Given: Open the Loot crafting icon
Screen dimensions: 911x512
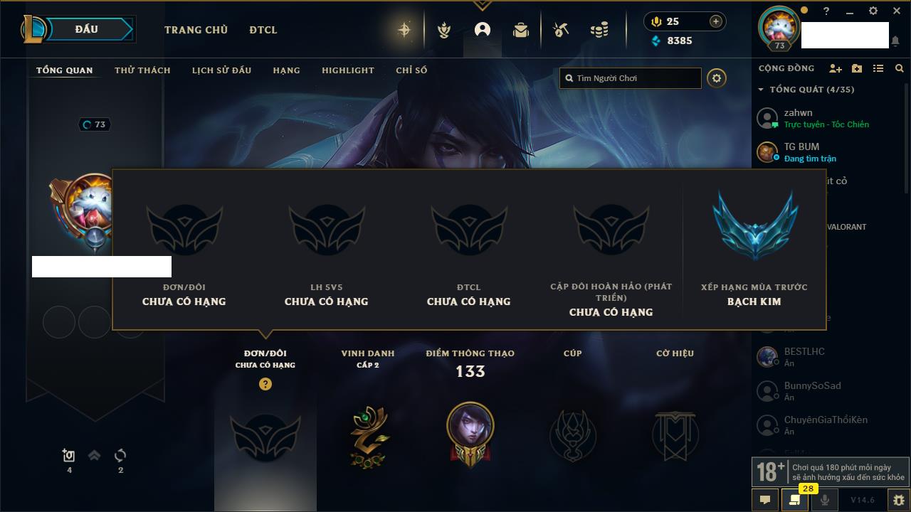Looking at the screenshot, I should 561,30.
